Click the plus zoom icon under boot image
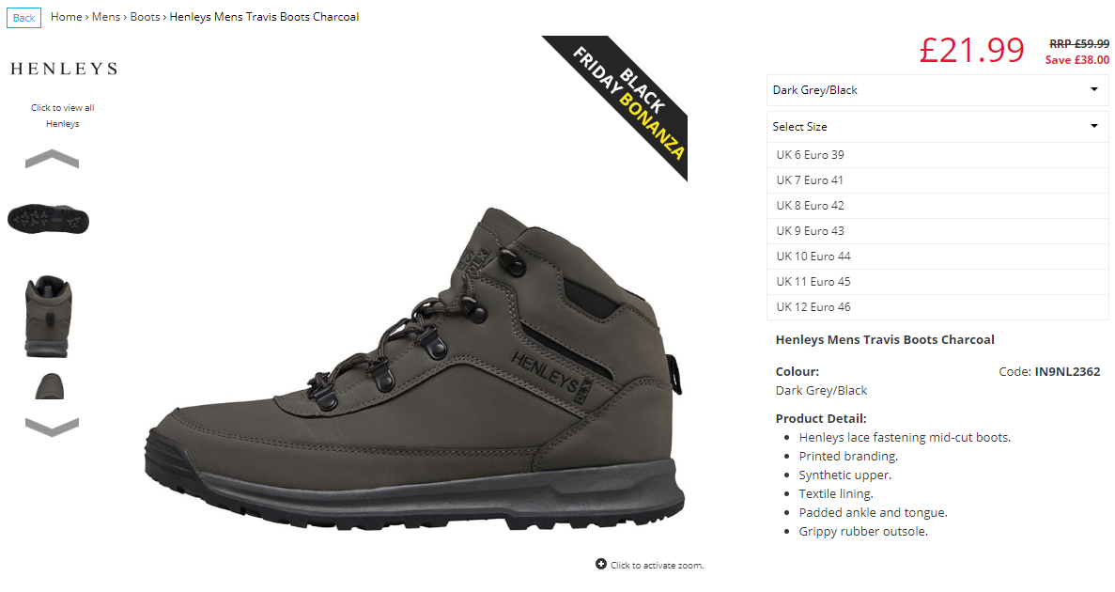 coord(601,564)
